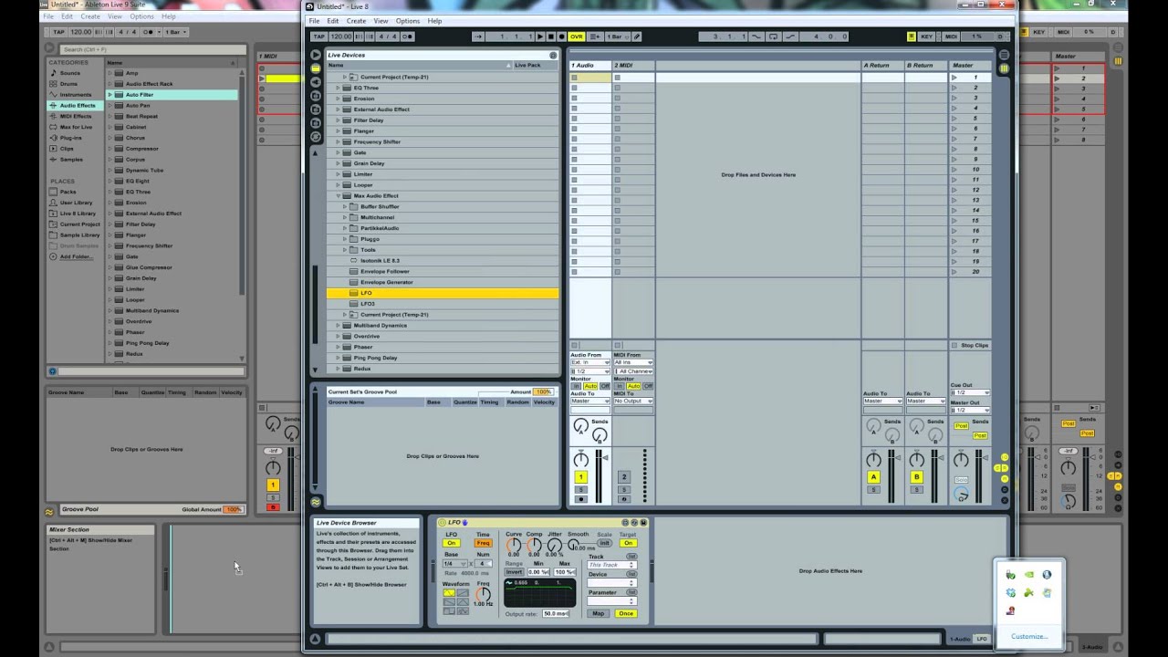
Task: Activate Follow arrow button in Live 8
Action: pos(478,36)
